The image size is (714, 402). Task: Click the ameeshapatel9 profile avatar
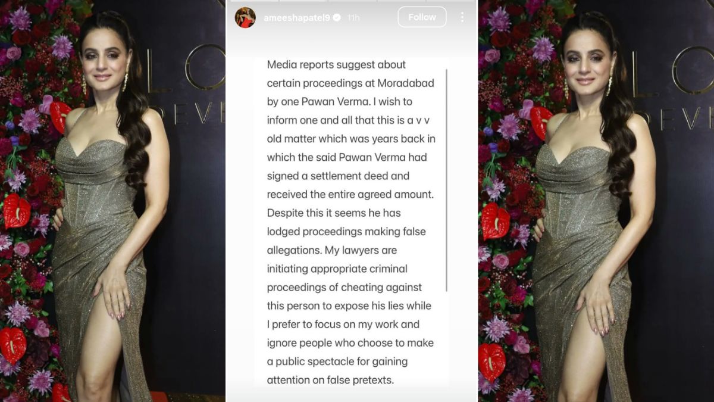pos(245,17)
